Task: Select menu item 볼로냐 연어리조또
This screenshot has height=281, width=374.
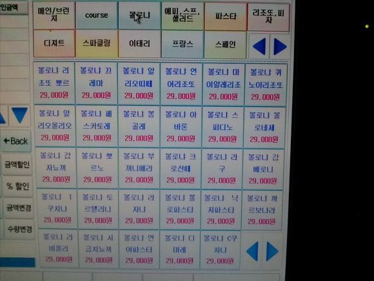Action: [181, 85]
